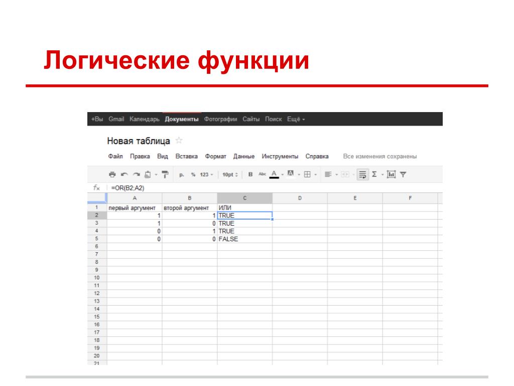Open the 123 number format dropdown
The height and width of the screenshot is (386, 514).
click(x=206, y=174)
